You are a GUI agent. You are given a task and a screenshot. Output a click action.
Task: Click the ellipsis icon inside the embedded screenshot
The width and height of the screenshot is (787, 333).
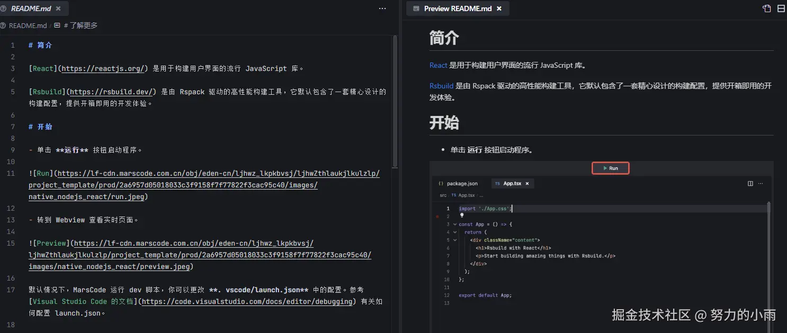coord(761,184)
